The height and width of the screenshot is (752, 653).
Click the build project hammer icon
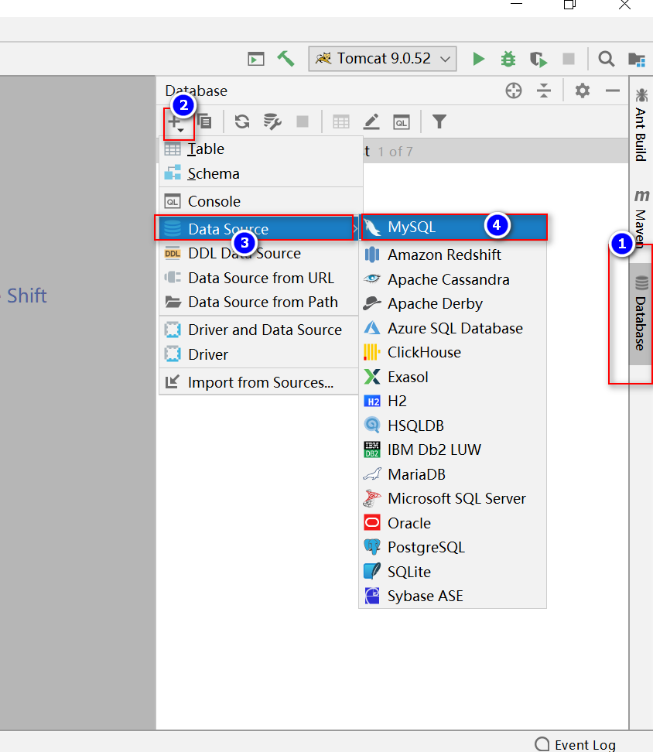[x=285, y=59]
